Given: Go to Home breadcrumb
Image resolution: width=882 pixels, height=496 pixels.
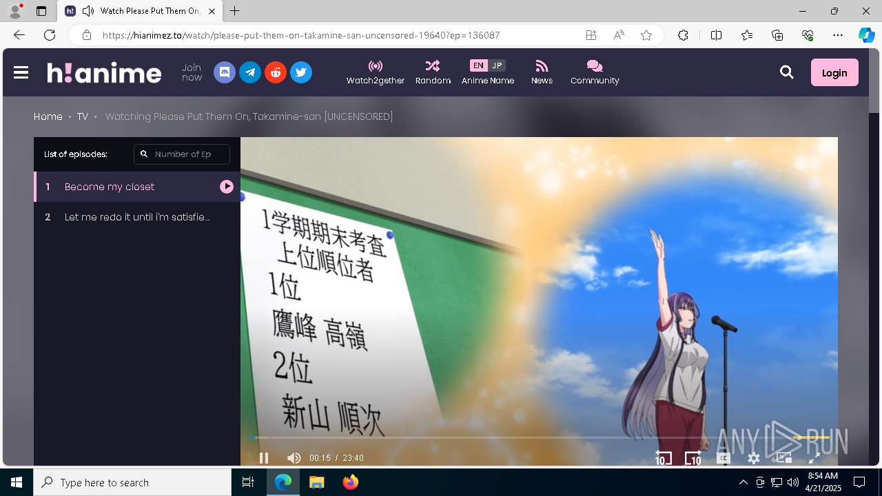Looking at the screenshot, I should pos(48,116).
